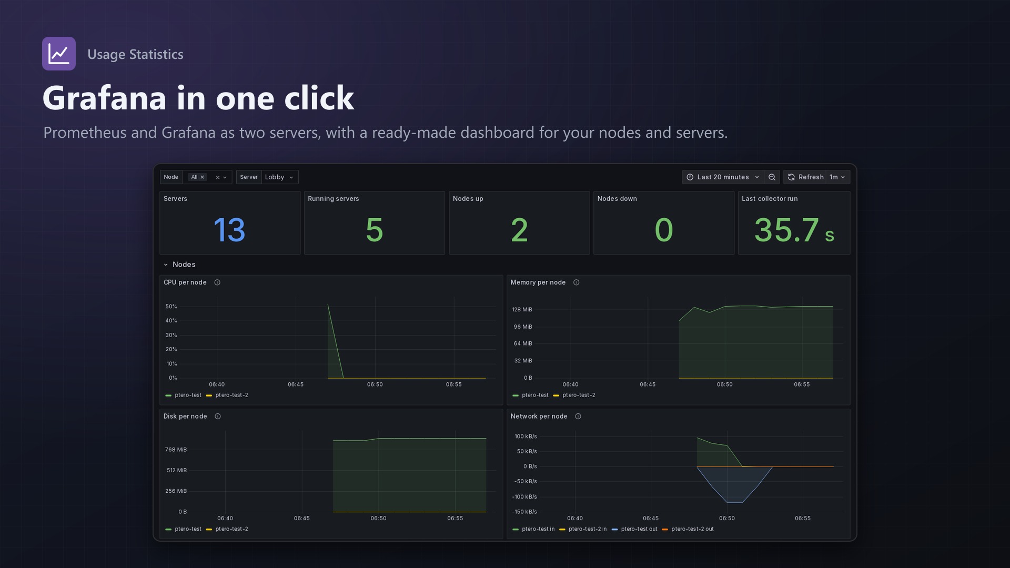Screen dimensions: 1010x568
Task: Show info for Network per node panel
Action: tap(578, 417)
